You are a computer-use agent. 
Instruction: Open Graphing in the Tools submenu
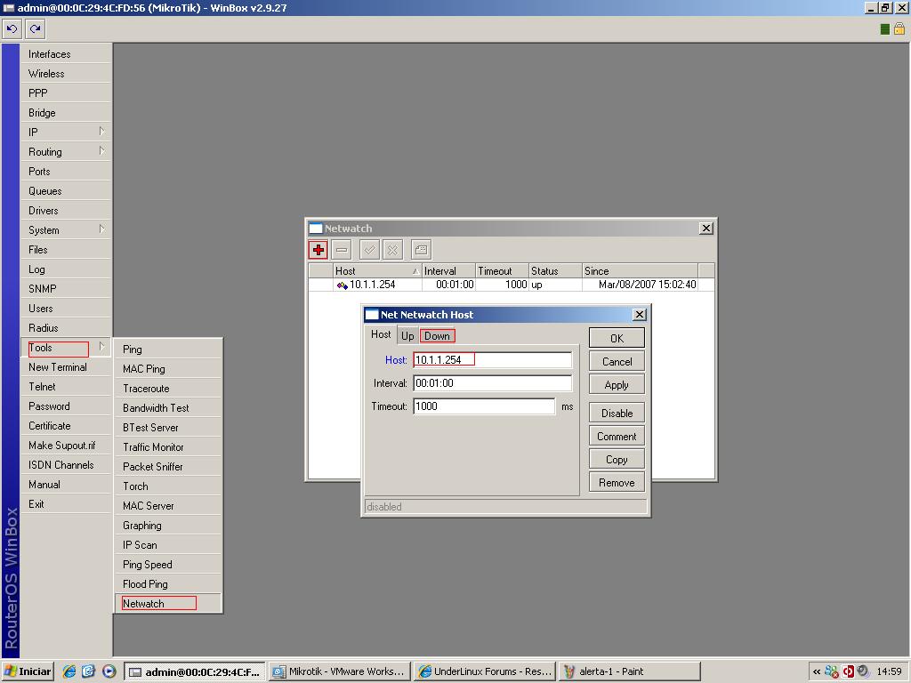pos(168,525)
